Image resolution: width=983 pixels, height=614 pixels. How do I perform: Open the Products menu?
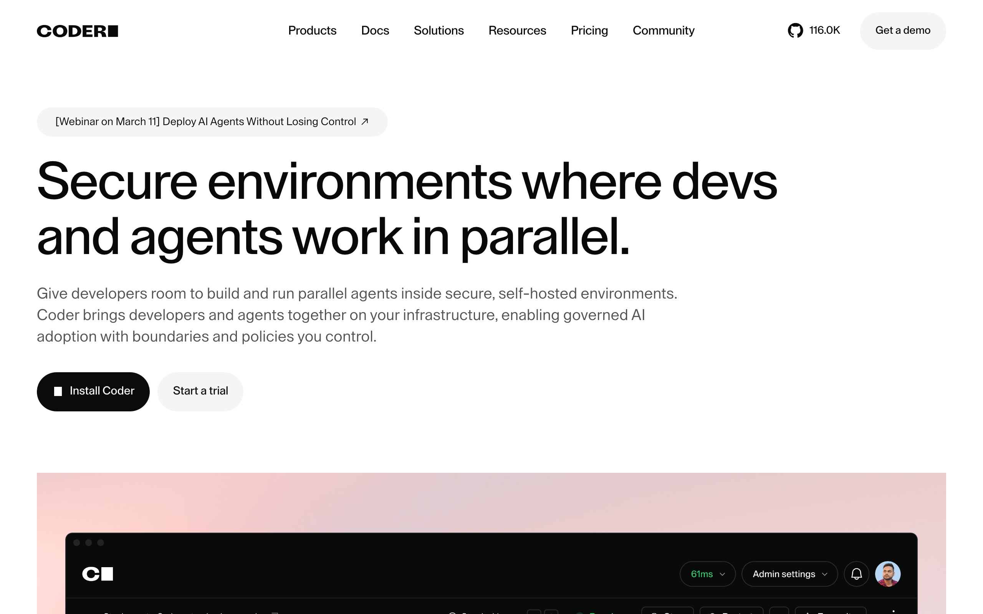pyautogui.click(x=312, y=30)
